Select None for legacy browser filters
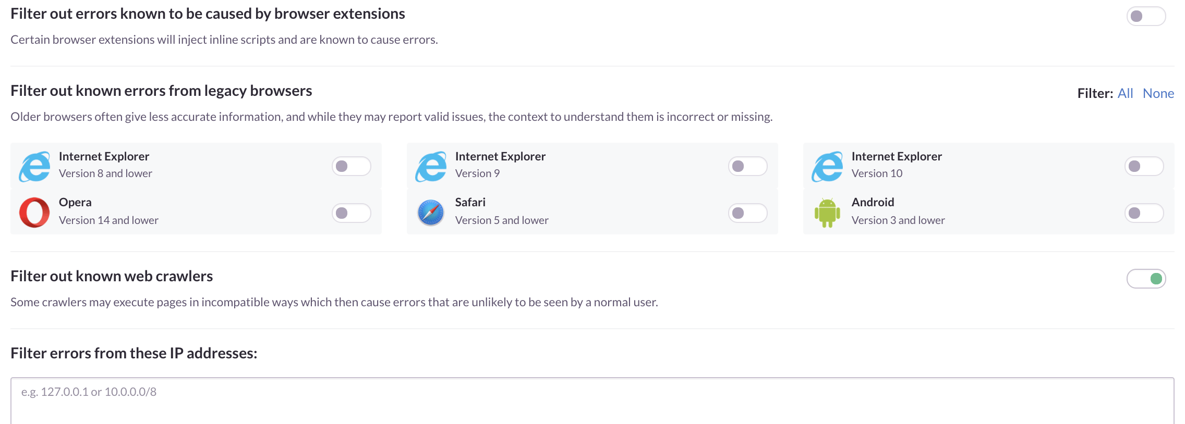This screenshot has height=424, width=1185. (x=1158, y=93)
